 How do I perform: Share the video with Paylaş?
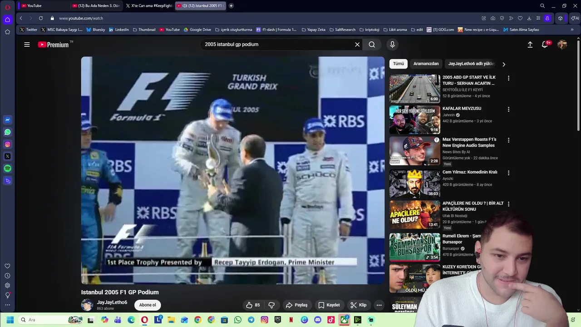point(296,305)
